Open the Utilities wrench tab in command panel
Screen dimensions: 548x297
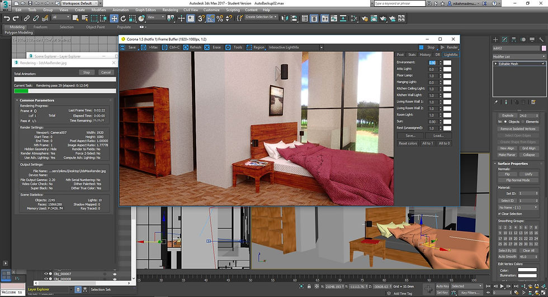point(541,40)
